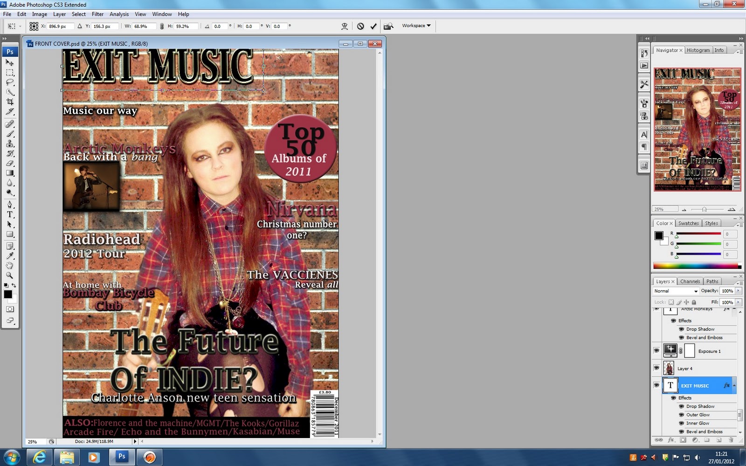The height and width of the screenshot is (466, 746).
Task: Open the Analysis menu
Action: pos(119,14)
